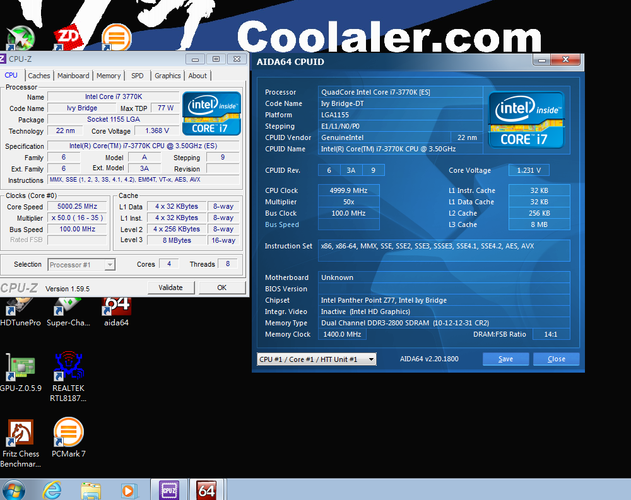The height and width of the screenshot is (500, 631).
Task: Minimize the AIDA64 CPUID window
Action: click(542, 60)
